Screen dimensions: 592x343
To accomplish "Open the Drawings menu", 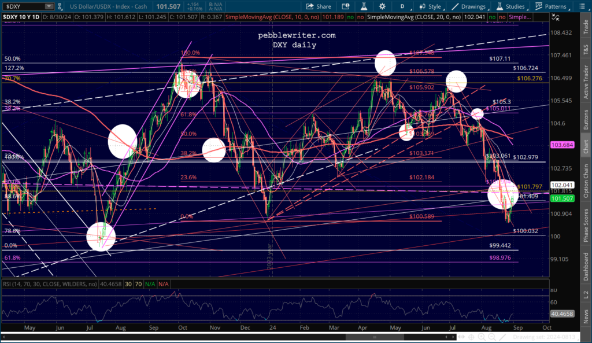I will (469, 6).
